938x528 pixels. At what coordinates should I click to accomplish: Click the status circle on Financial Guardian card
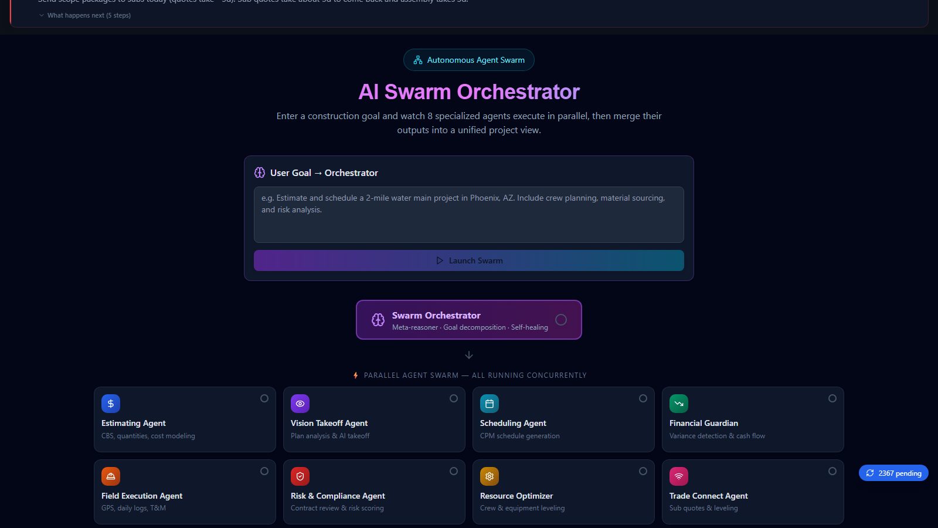click(832, 398)
